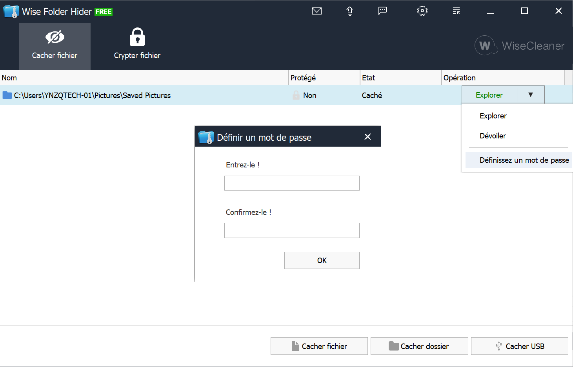Open the menu list icon in title bar
The height and width of the screenshot is (367, 573).
[456, 11]
